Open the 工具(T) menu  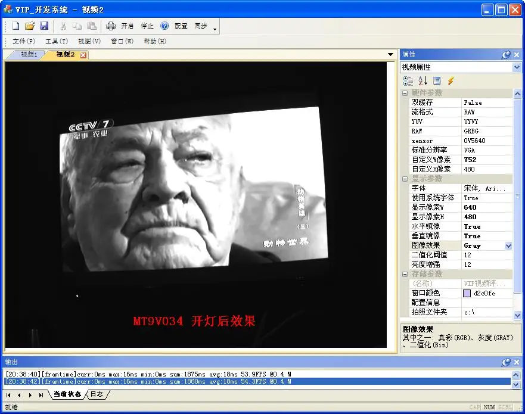[x=57, y=41]
